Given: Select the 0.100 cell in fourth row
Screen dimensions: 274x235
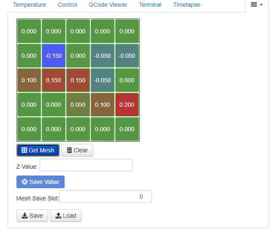Looking at the screenshot, I should 103,105.
